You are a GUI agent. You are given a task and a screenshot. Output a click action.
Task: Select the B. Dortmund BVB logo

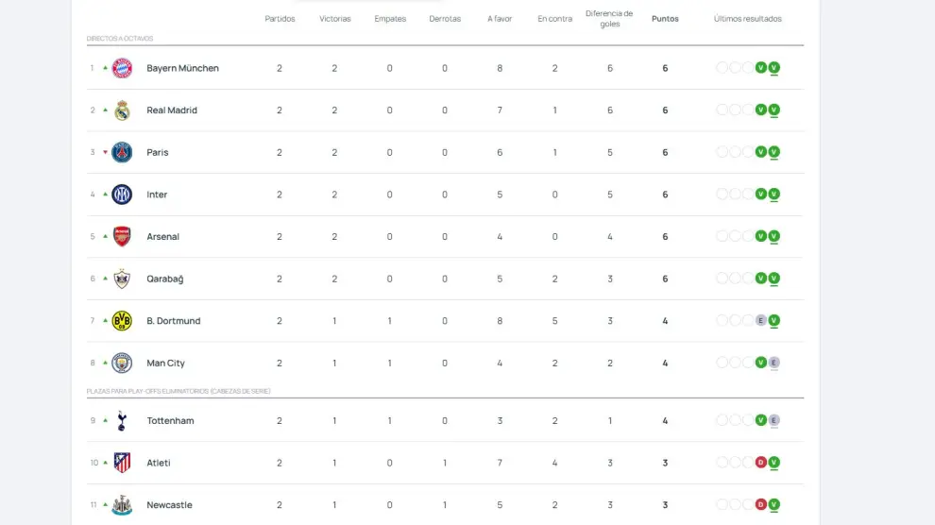point(122,321)
